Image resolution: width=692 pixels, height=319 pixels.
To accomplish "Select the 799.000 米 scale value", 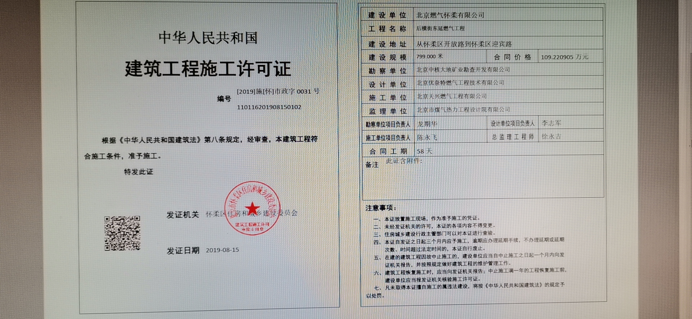I will (429, 57).
